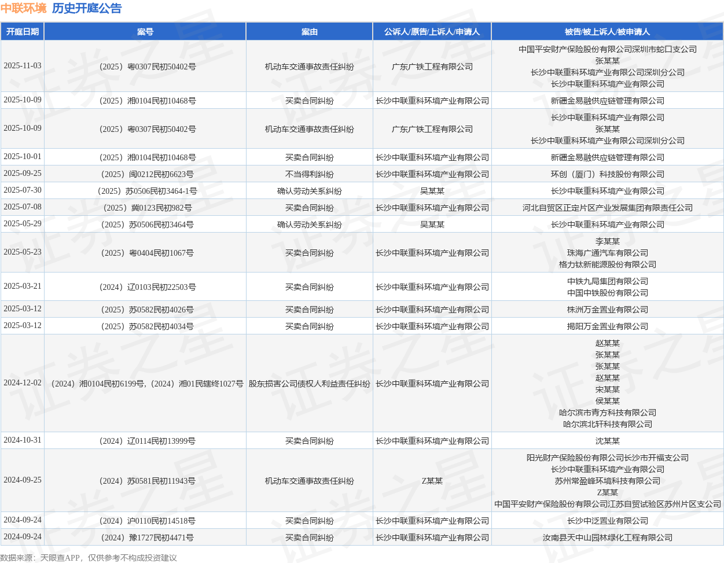Click the 中联环境 company name in the title

[x=24, y=8]
